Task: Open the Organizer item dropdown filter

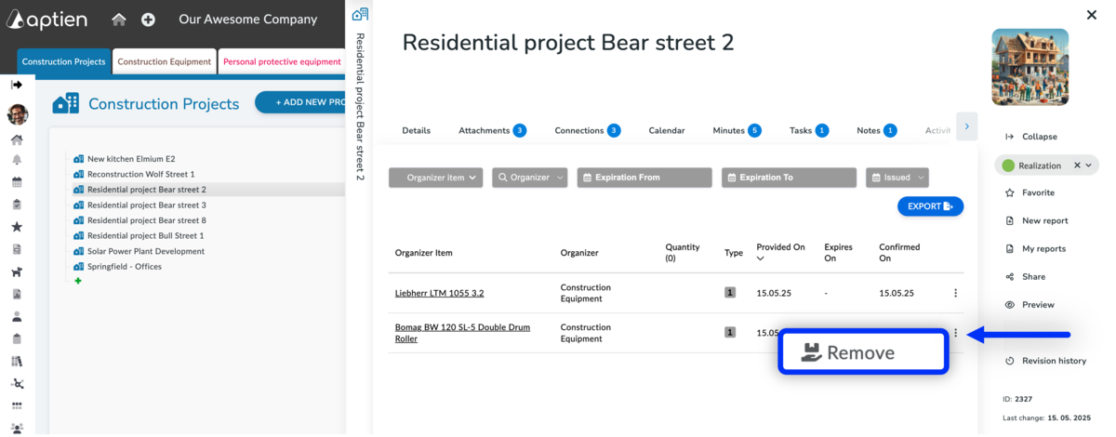Action: point(435,178)
